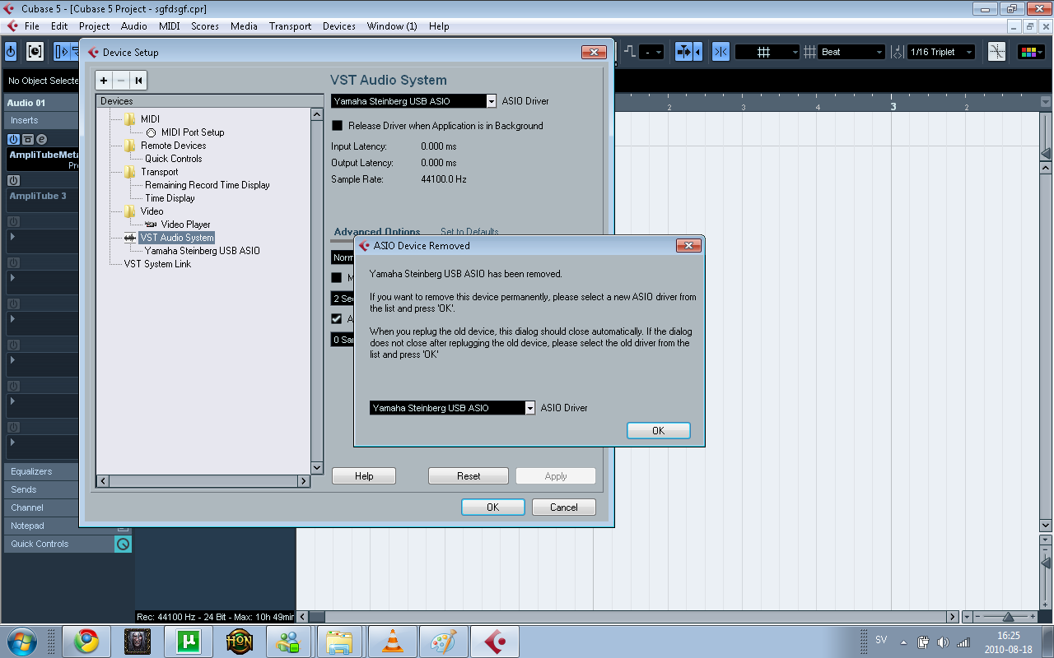Click the VLC cone taskbar icon
Screen dimensions: 1054x658
(393, 641)
